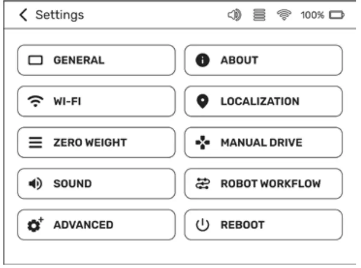
Task: Reboot the robot
Action: pyautogui.click(x=263, y=225)
